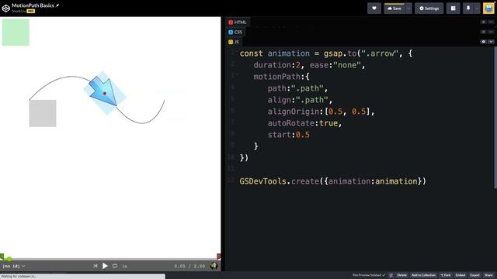Like the pen with heart button
The width and height of the screenshot is (497, 279).
point(374,9)
